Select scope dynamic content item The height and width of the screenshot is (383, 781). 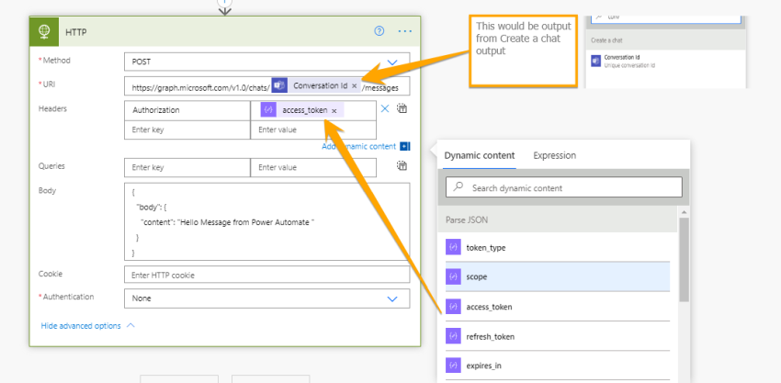pyautogui.click(x=558, y=276)
